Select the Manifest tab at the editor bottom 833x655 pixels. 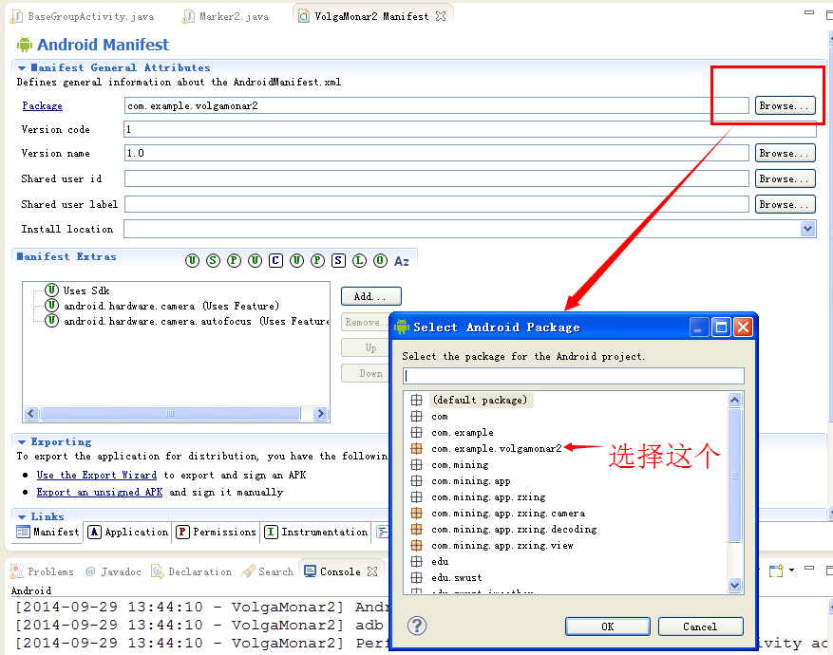pyautogui.click(x=47, y=532)
